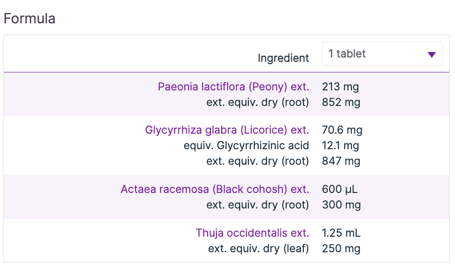Click the 250 mg dry leaf value

click(341, 249)
